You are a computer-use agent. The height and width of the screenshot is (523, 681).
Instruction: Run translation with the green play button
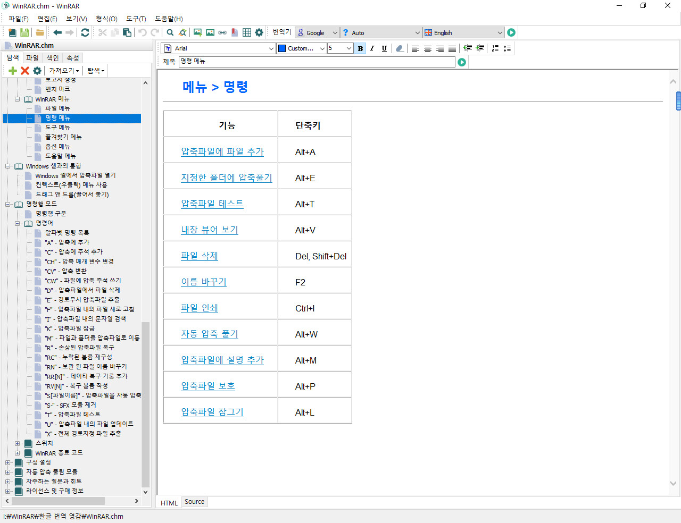pyautogui.click(x=511, y=32)
